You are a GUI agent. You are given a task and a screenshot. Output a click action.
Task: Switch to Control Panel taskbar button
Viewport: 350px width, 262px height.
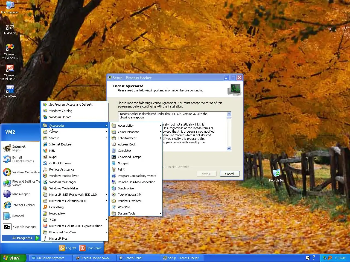coord(138,258)
